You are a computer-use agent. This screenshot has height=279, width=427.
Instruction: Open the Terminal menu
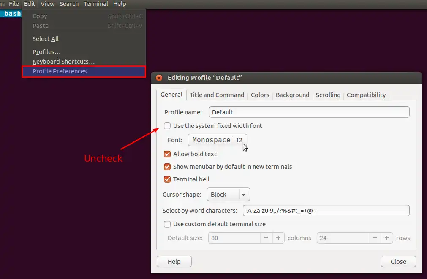click(x=95, y=4)
